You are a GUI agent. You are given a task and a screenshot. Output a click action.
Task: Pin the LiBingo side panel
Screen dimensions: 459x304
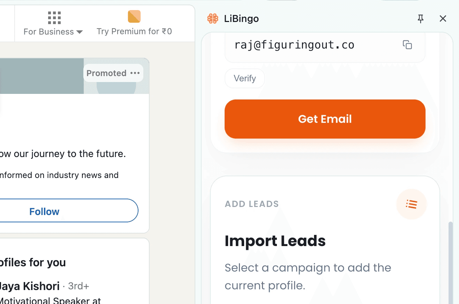[421, 19]
